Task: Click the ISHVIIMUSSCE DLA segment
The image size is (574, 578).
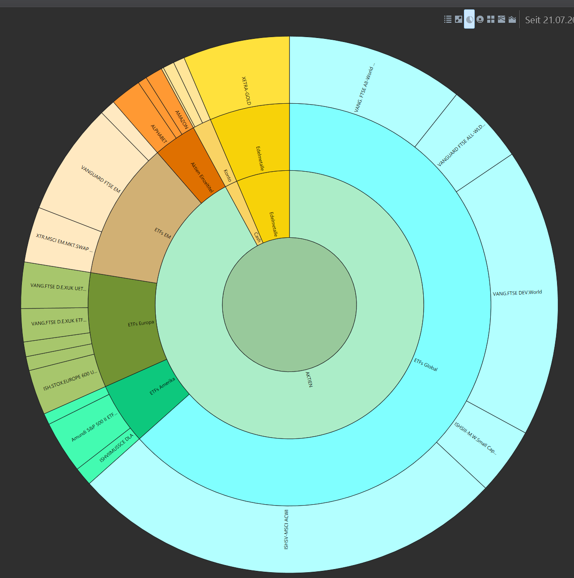Action: [x=110, y=455]
